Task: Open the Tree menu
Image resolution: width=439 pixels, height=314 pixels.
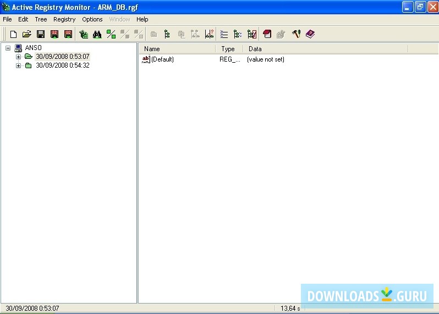Action: pyautogui.click(x=41, y=19)
